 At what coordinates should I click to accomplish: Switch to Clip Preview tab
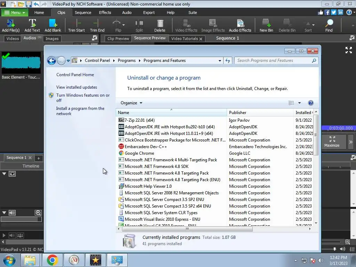[118, 39]
